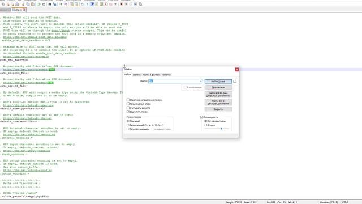Toggle file Monitoring eye icon
The height and width of the screenshot is (204, 362).
coord(115,4)
